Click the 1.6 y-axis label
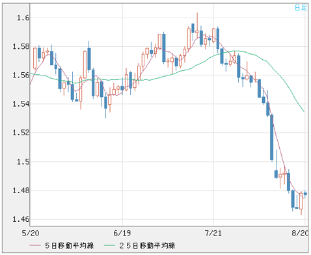Image resolution: width=311 pixels, height=255 pixels. click(x=23, y=18)
